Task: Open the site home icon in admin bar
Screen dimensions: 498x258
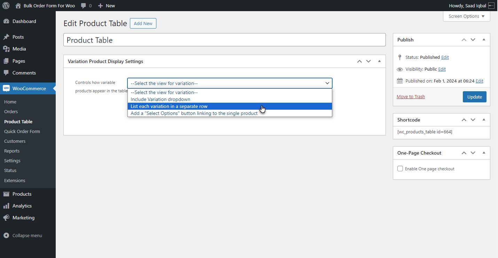Action: click(18, 6)
